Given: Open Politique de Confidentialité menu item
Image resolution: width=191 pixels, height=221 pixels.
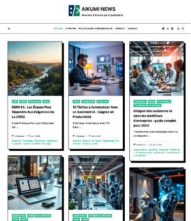Looking at the screenshot, I should click(96, 29).
